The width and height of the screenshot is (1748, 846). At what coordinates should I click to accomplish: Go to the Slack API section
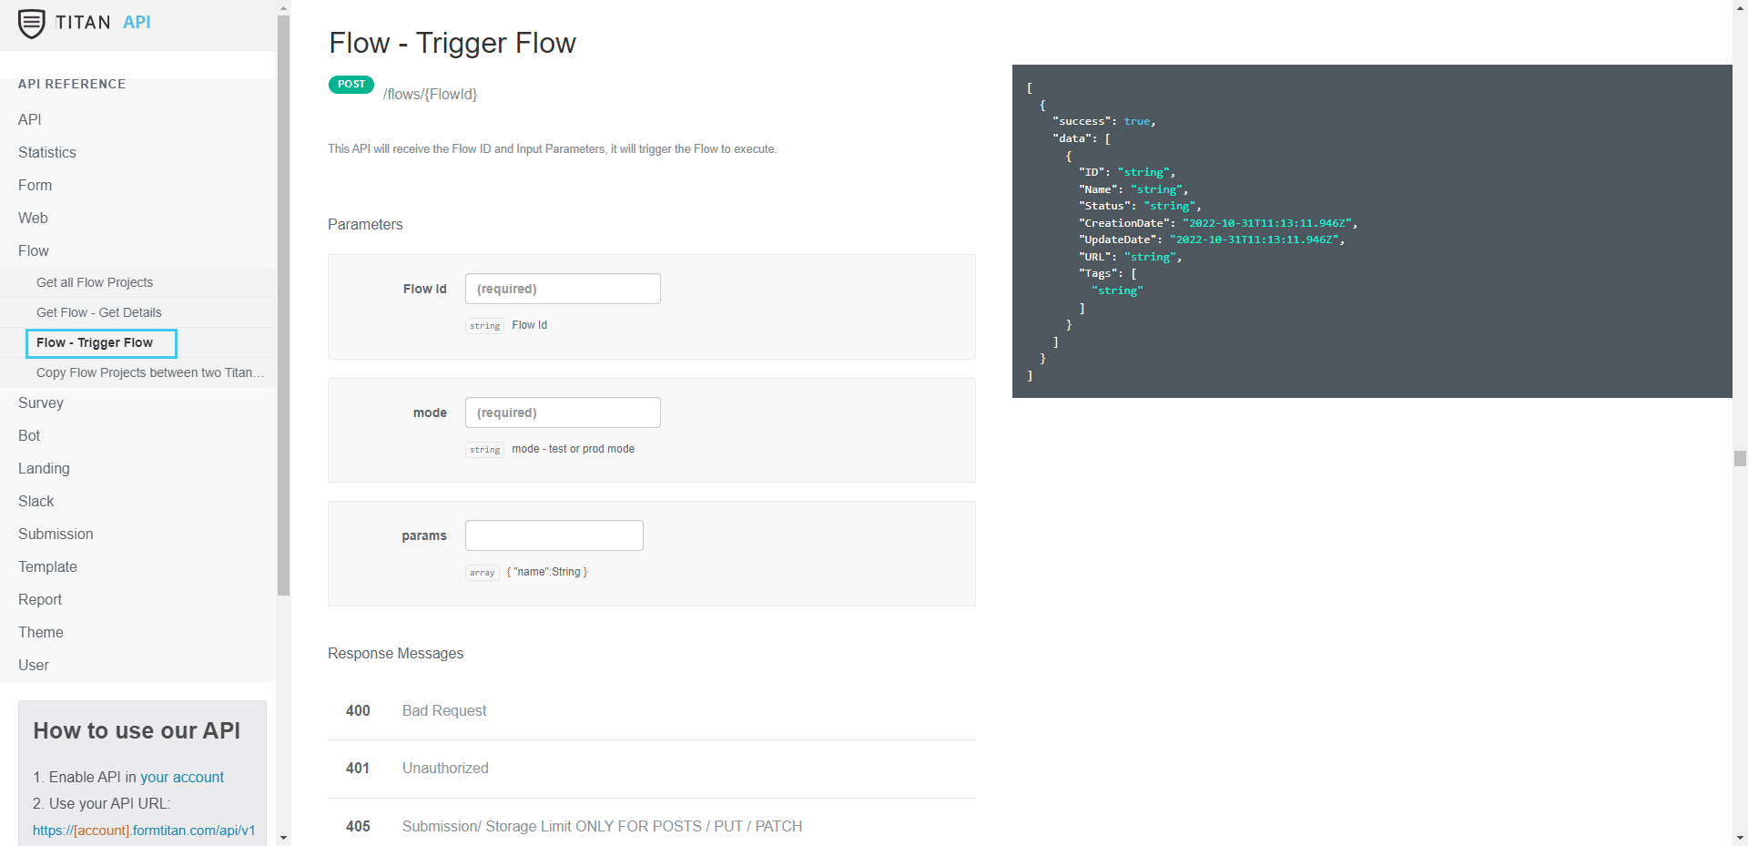click(36, 501)
